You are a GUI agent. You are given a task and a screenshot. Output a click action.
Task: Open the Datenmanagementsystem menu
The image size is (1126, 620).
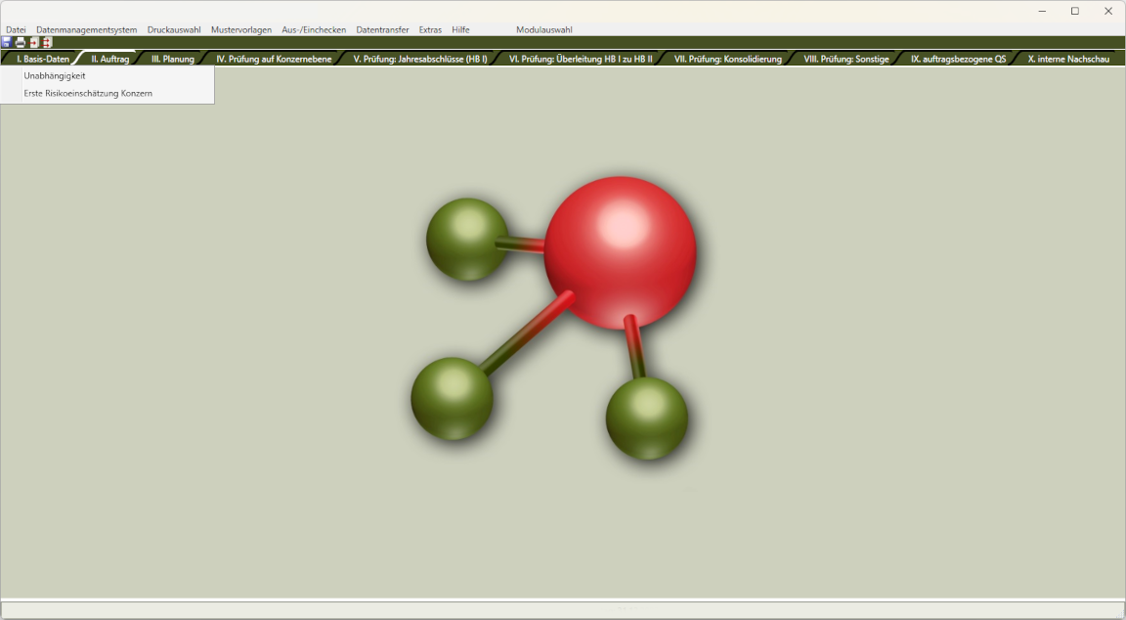pyautogui.click(x=86, y=30)
